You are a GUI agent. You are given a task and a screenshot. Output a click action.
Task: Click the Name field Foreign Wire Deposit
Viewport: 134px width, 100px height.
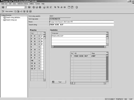click(81, 22)
